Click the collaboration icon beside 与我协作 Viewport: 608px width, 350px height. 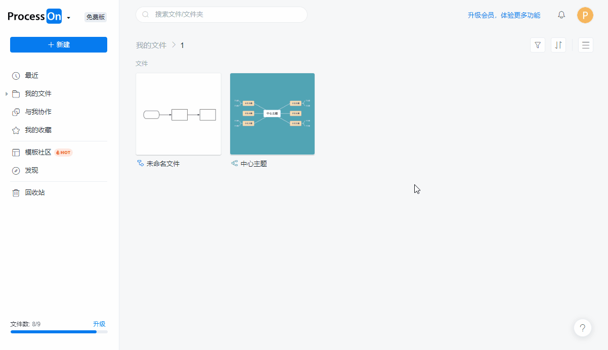pos(16,112)
